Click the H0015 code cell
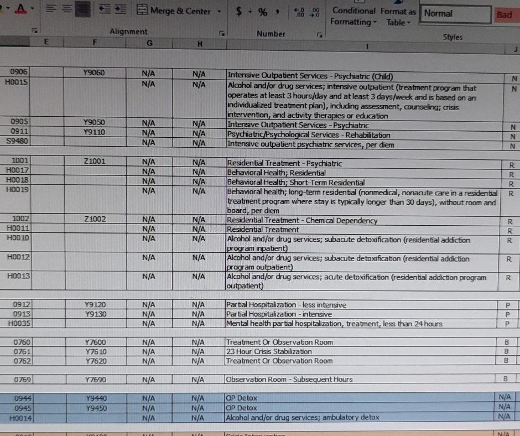This screenshot has width=520, height=436. (15, 96)
